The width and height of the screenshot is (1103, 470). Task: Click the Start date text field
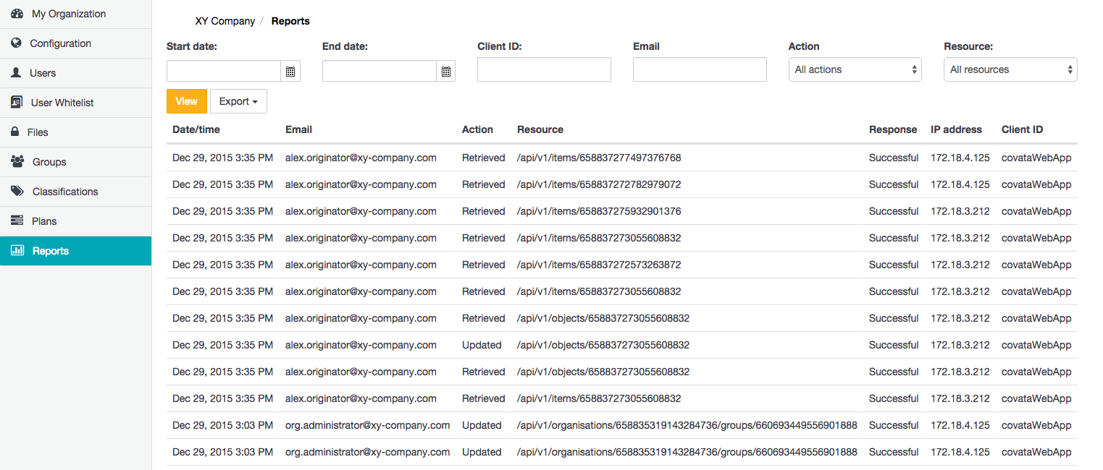(x=224, y=71)
